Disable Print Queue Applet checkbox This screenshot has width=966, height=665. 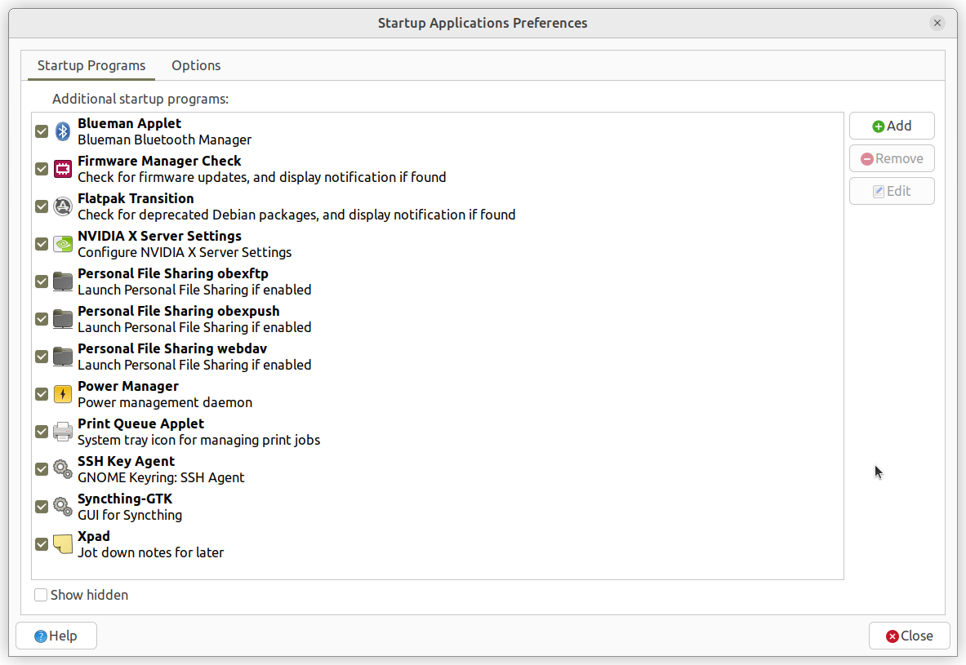tap(42, 432)
